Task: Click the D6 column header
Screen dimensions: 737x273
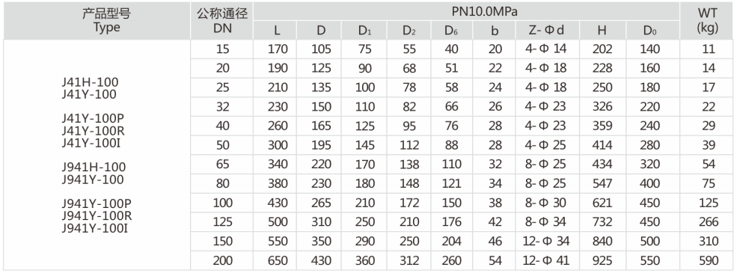Action: coord(452,31)
